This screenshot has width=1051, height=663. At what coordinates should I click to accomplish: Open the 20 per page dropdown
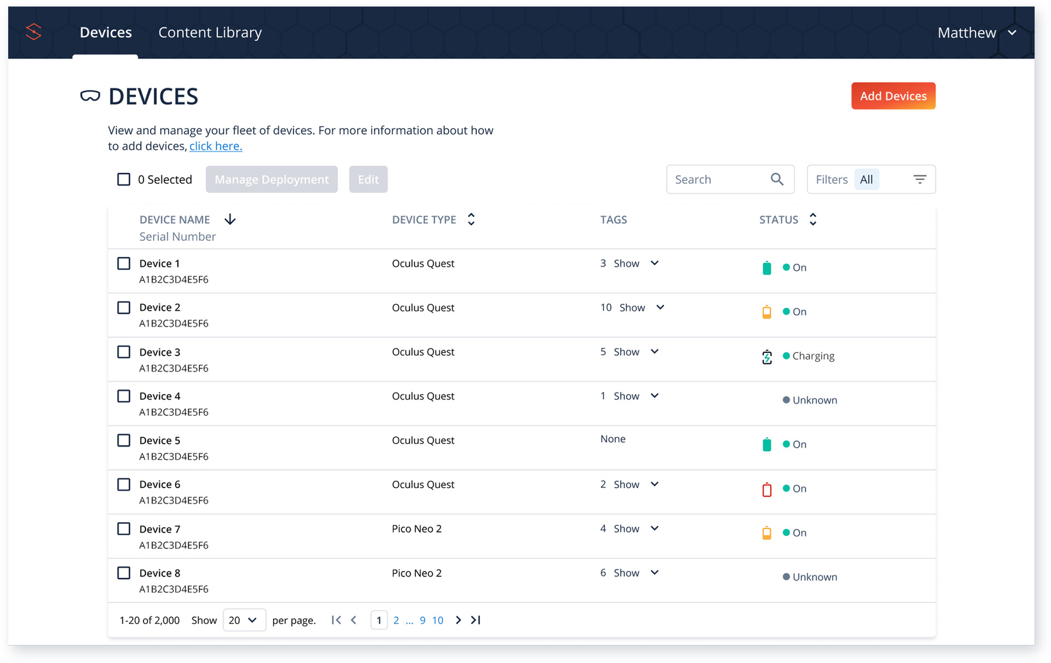[x=244, y=620]
